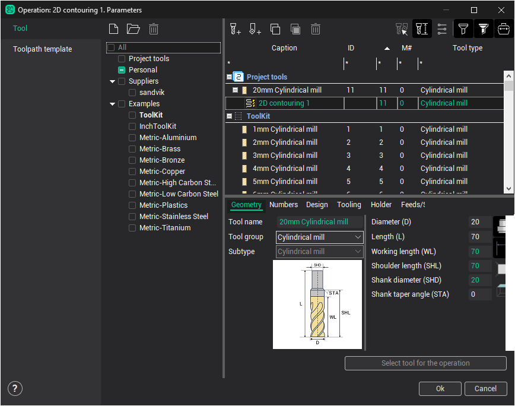This screenshot has height=406, width=515.
Task: Click the Cancel button
Action: (x=485, y=388)
